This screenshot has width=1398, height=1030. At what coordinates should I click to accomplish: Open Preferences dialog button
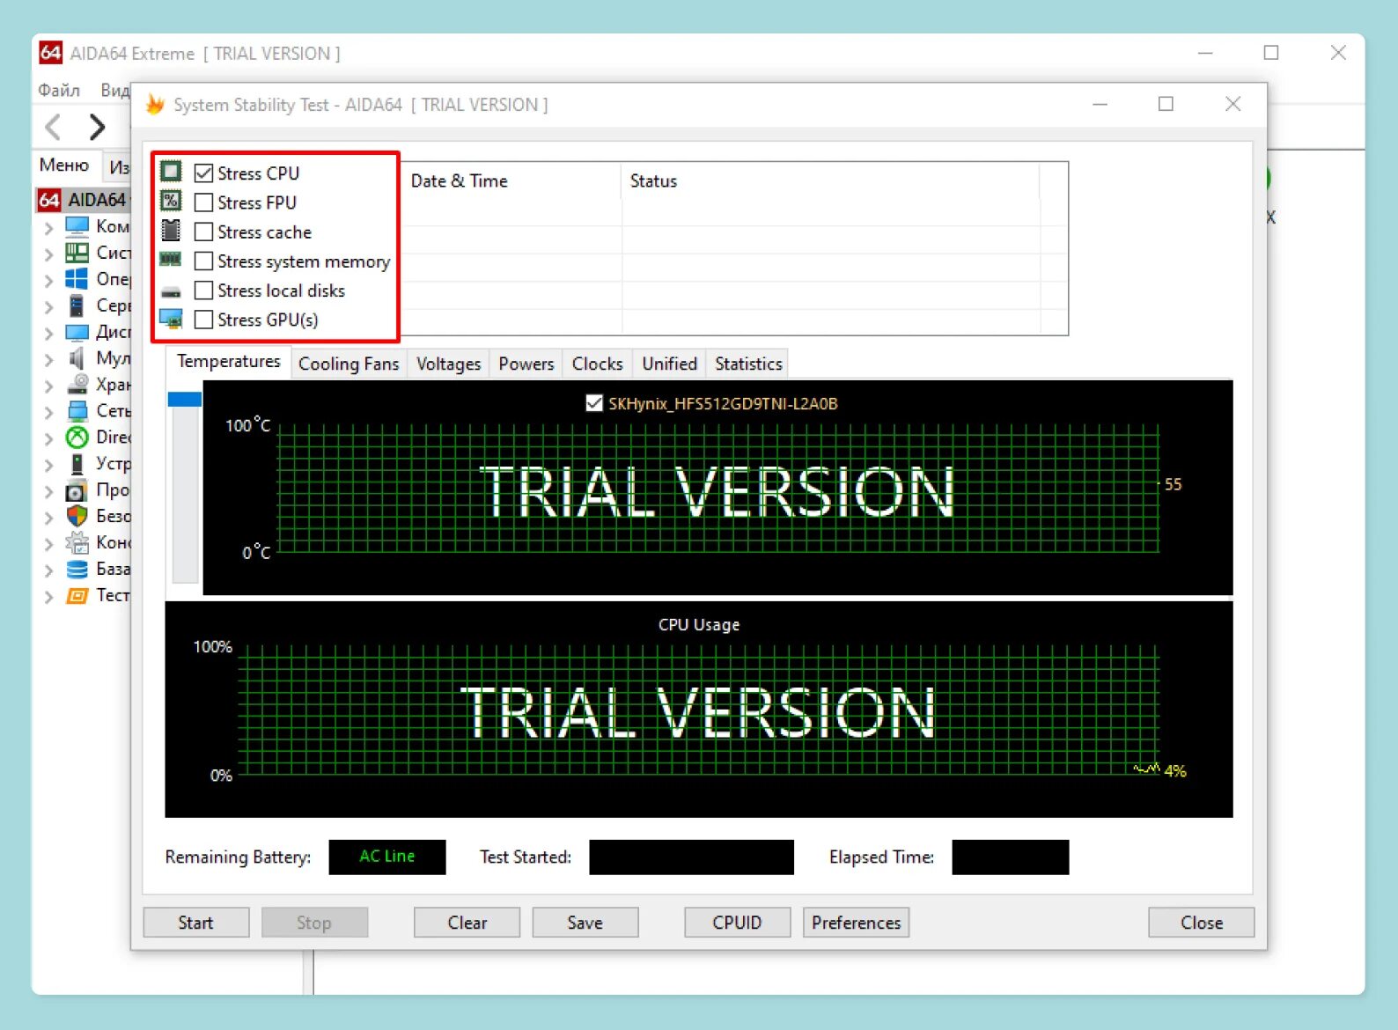tap(856, 922)
